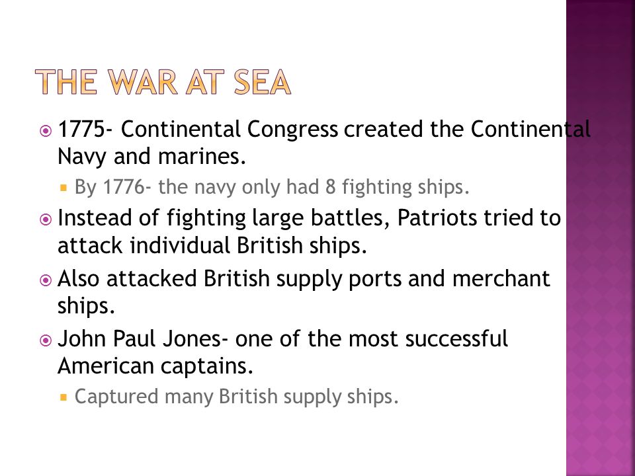Click the line "attack individual British ships."
Screen dimensions: 635x476
tap(212, 246)
